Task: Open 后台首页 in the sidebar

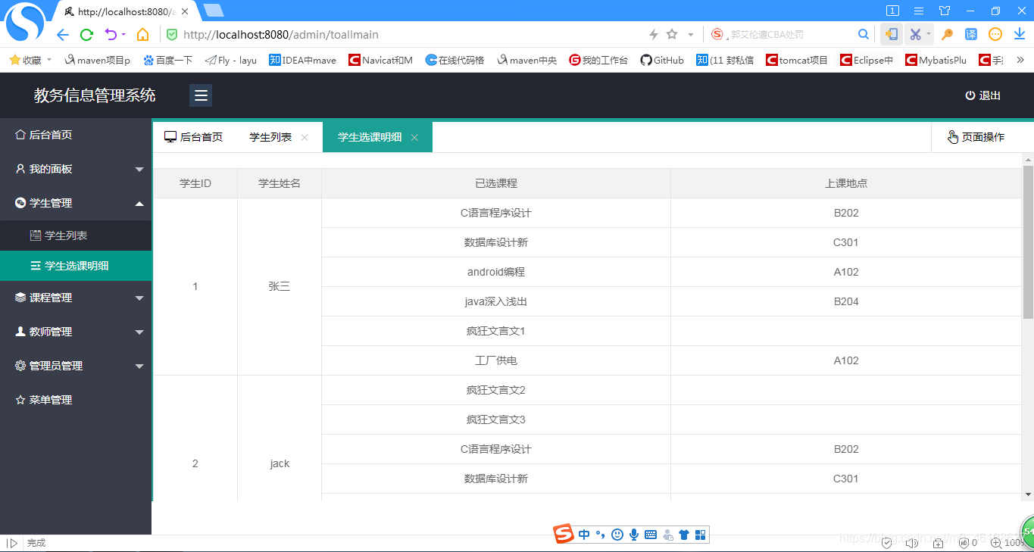Action: tap(76, 135)
